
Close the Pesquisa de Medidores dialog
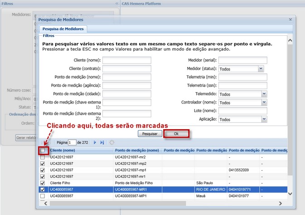pyautogui.click(x=290, y=20)
